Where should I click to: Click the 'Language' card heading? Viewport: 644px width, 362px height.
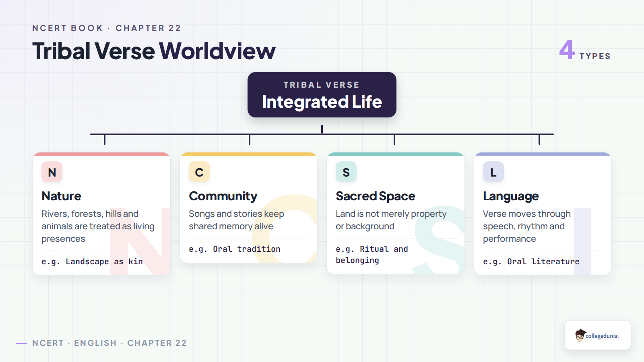511,196
